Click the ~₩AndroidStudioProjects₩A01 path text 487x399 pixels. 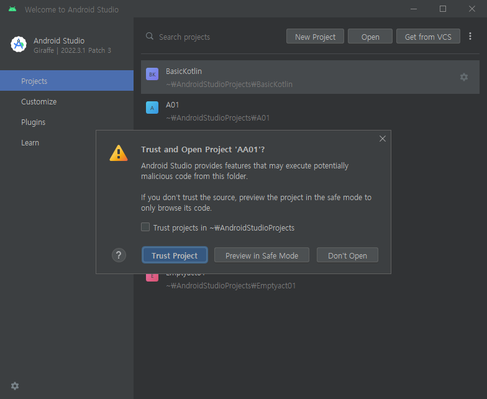coord(217,118)
